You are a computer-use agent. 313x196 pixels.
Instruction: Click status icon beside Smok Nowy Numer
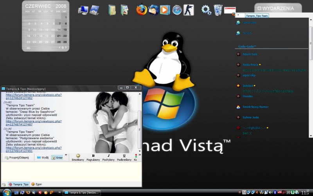click(238, 107)
